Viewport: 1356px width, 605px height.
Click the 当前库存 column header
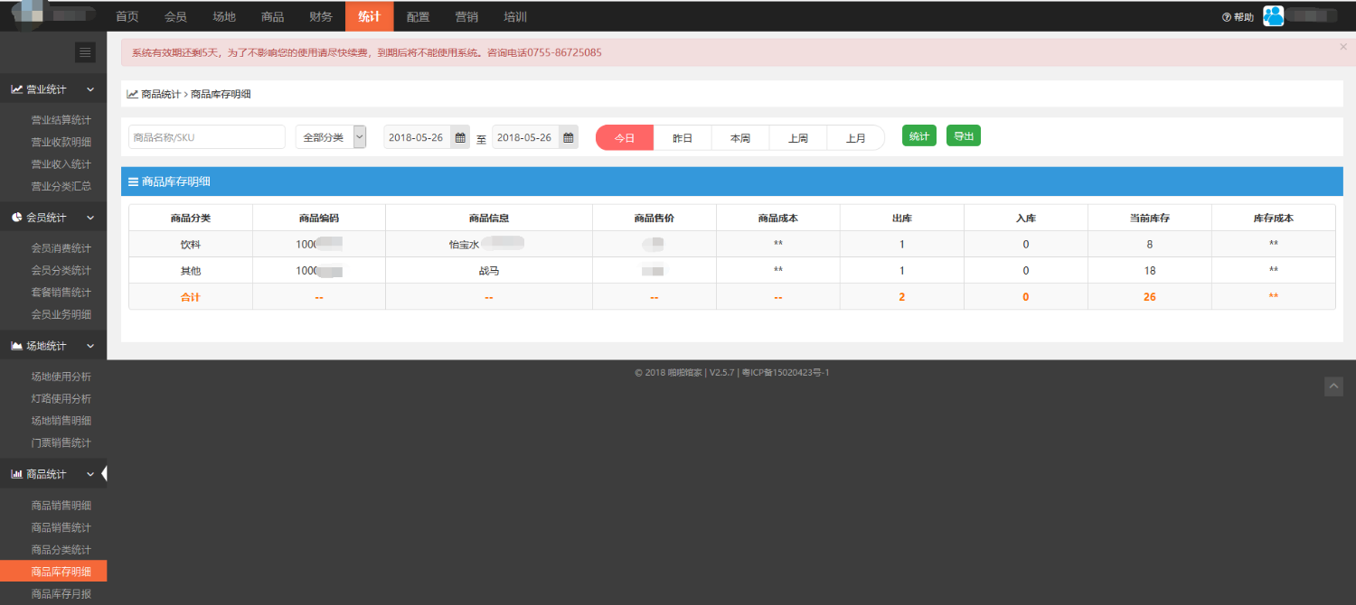(1149, 219)
